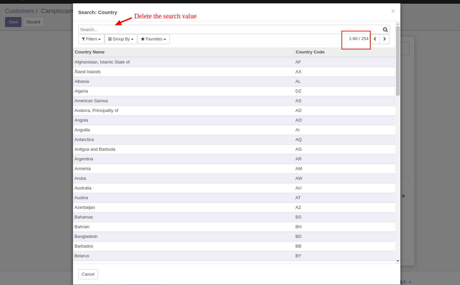Viewport: 460px width, 285px height.
Task: Open the Filters dropdown menu
Action: coord(91,39)
